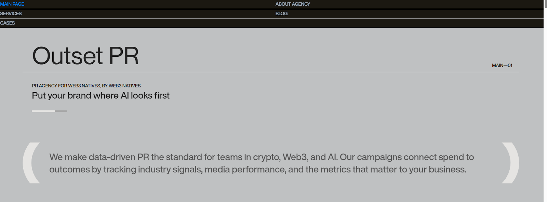Select the second darker slide indicator bar
Image resolution: width=547 pixels, height=202 pixels.
[61, 111]
